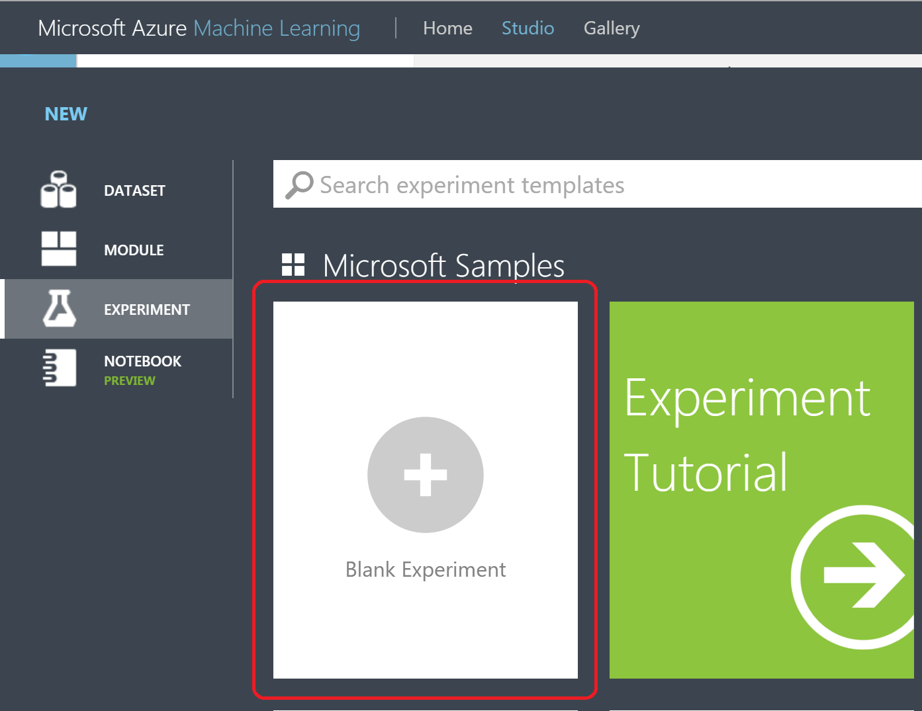922x711 pixels.
Task: Select MODULE in the New menu
Action: [x=116, y=249]
